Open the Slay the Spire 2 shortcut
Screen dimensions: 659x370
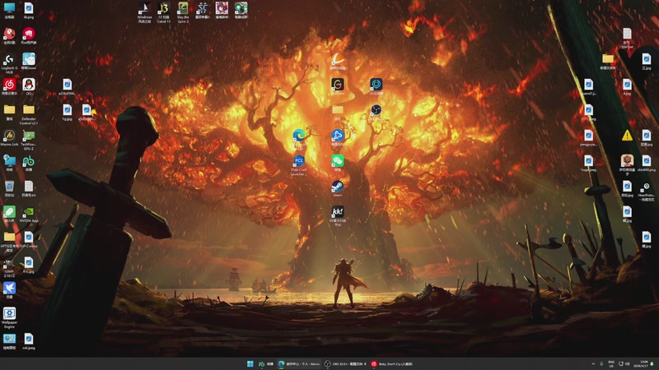(183, 12)
